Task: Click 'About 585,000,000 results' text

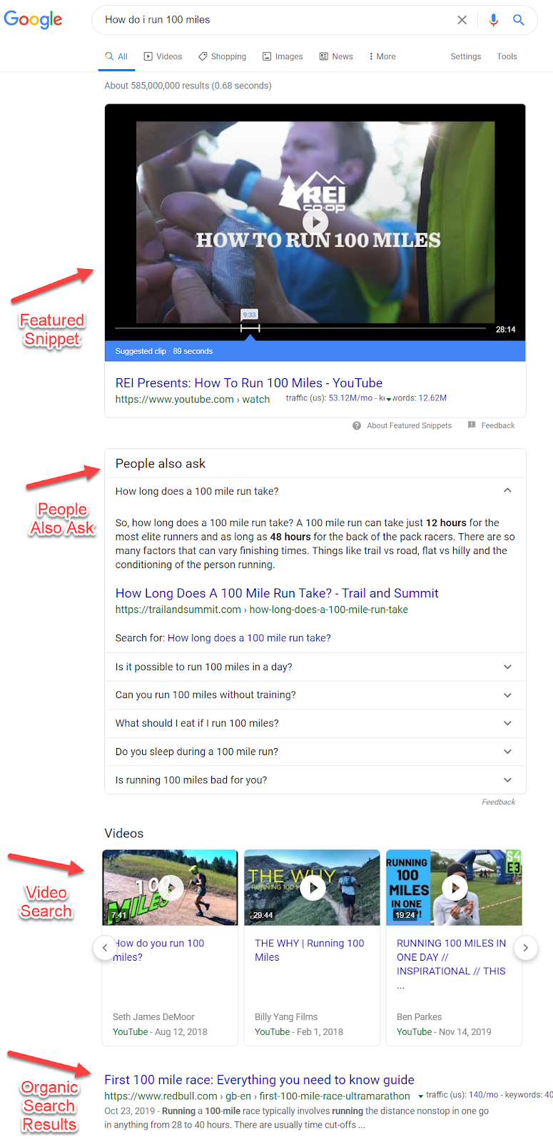Action: click(188, 86)
